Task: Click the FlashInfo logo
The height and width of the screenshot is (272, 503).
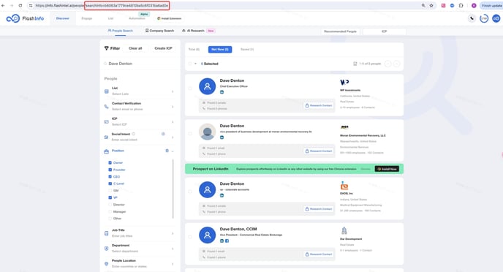Action: (25, 18)
